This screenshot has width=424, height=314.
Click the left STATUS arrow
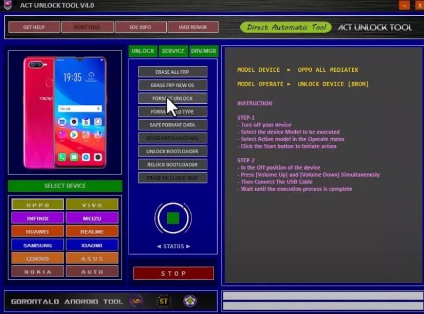[159, 246]
